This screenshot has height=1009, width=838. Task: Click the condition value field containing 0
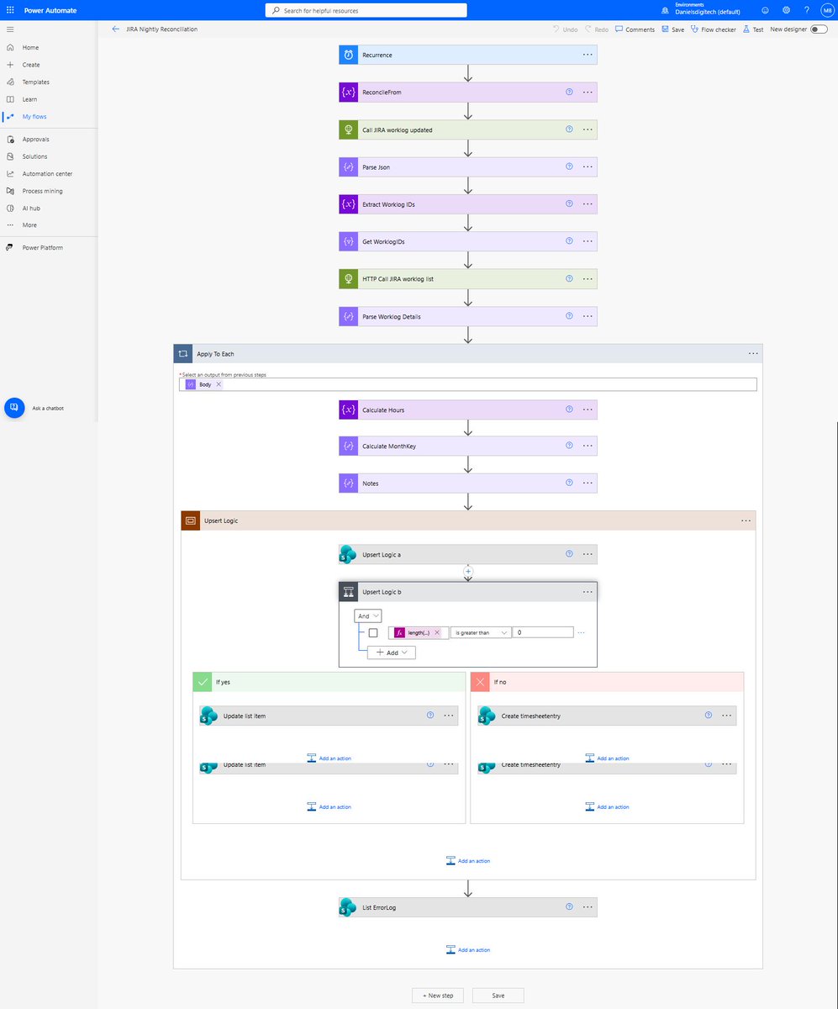pyautogui.click(x=543, y=632)
